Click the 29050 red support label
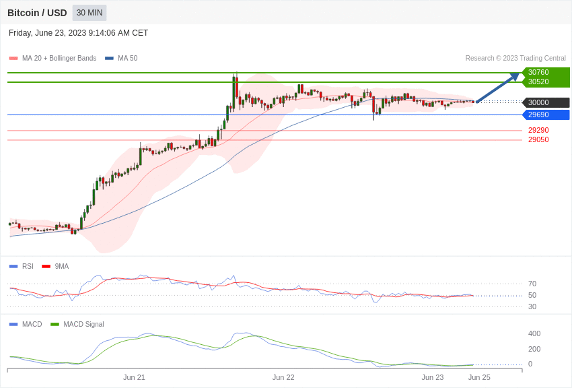This screenshot has width=572, height=388. click(x=538, y=140)
